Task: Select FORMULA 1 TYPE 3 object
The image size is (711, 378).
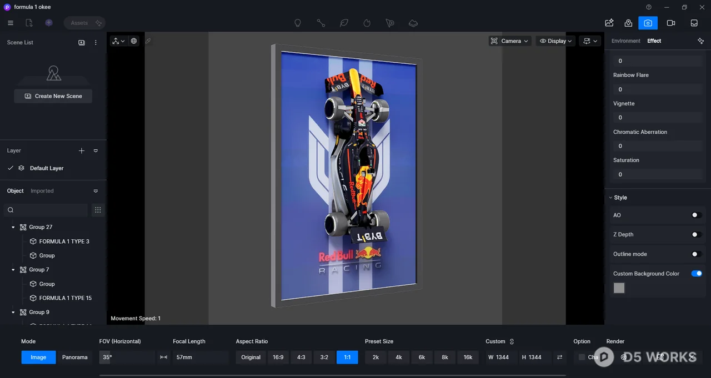Action: [64, 241]
